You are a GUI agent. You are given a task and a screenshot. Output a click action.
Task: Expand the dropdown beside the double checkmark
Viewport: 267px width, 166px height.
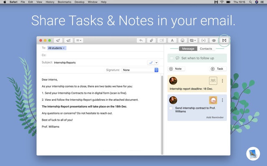(156, 63)
